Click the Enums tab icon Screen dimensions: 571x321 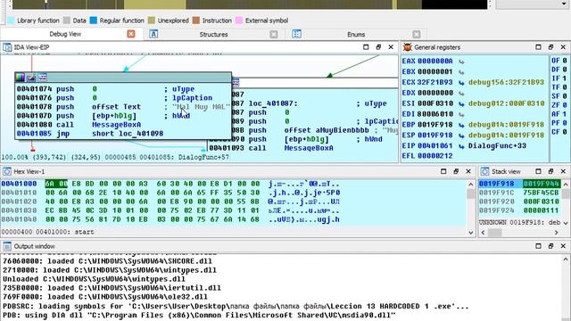coord(297,34)
